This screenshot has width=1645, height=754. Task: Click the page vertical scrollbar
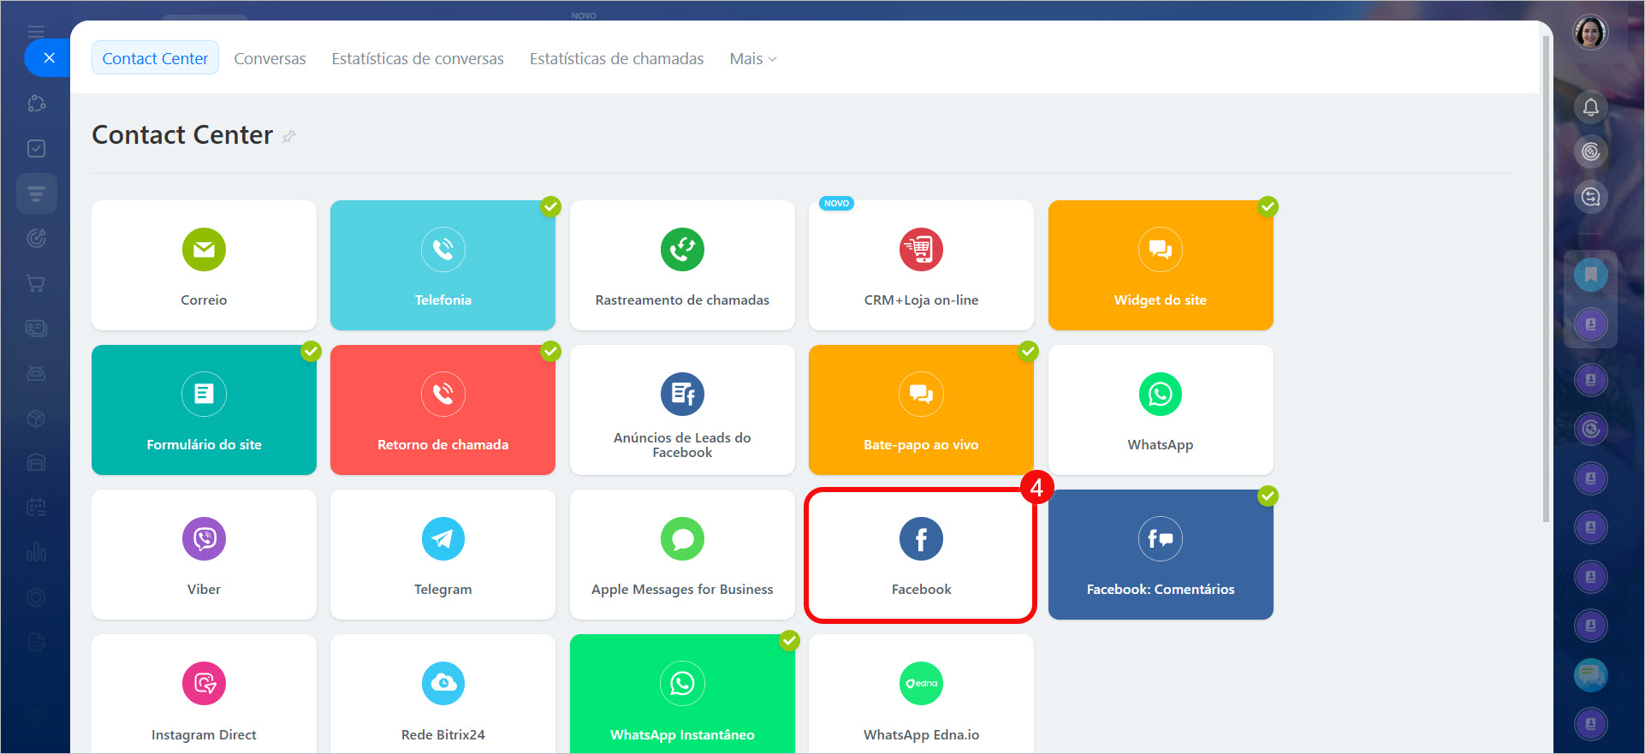pos(1545,279)
